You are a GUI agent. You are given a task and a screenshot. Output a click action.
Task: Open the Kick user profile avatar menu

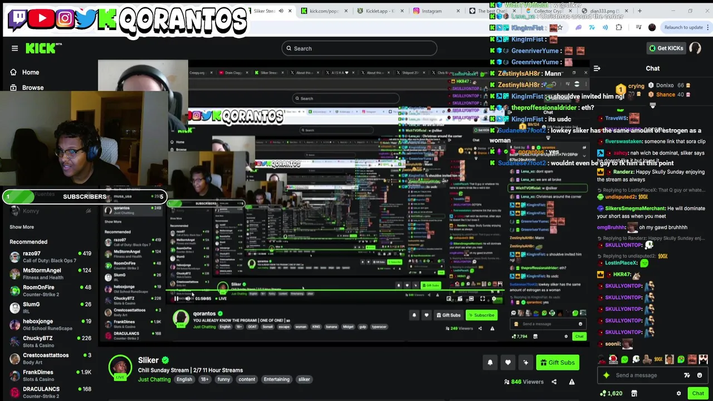click(695, 48)
